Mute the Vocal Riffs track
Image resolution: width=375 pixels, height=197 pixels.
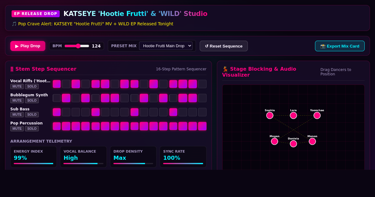click(x=17, y=86)
